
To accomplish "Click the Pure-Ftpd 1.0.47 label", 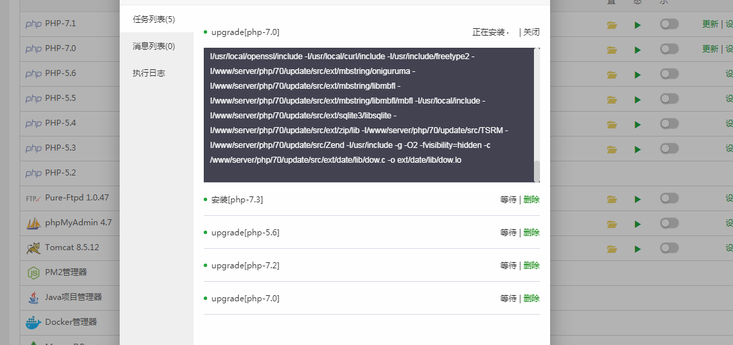I will (77, 198).
